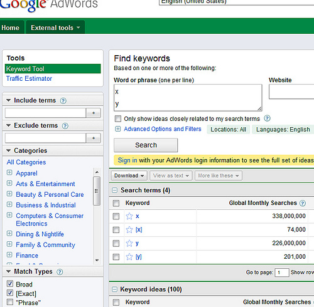Select all keyword ideas header checkbox
This screenshot has height=307, width=314.
(116, 302)
